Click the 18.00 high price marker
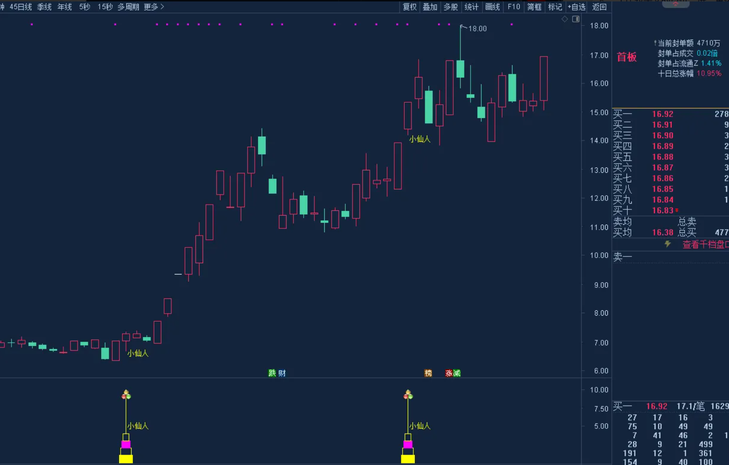The image size is (729, 465). coord(477,29)
